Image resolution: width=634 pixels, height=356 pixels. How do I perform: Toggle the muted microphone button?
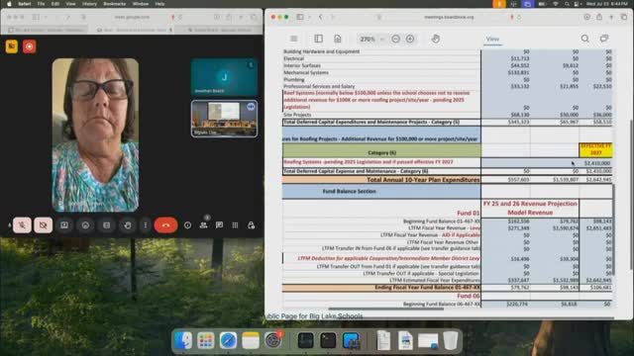click(22, 225)
